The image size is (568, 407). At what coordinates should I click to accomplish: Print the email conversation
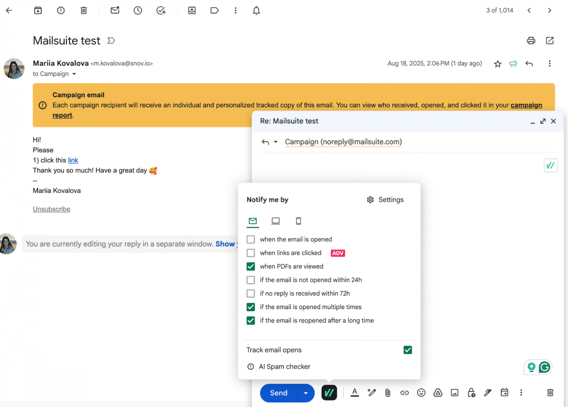531,41
